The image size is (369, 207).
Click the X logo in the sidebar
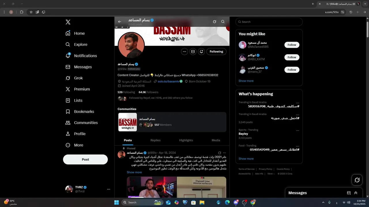coord(68,22)
